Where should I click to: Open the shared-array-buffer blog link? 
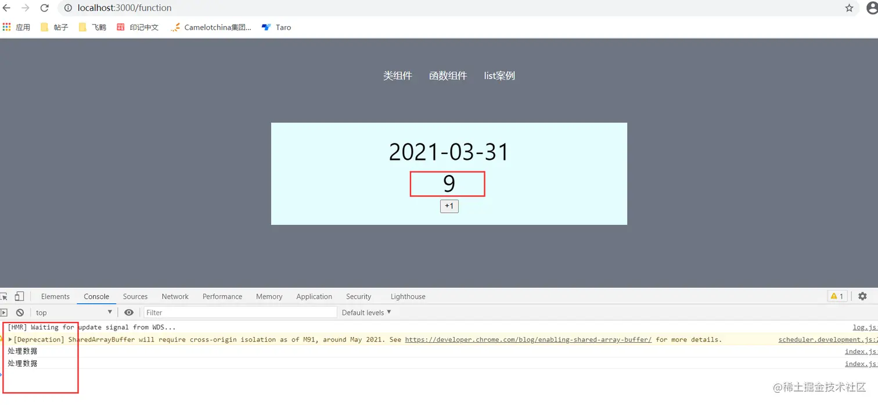528,339
